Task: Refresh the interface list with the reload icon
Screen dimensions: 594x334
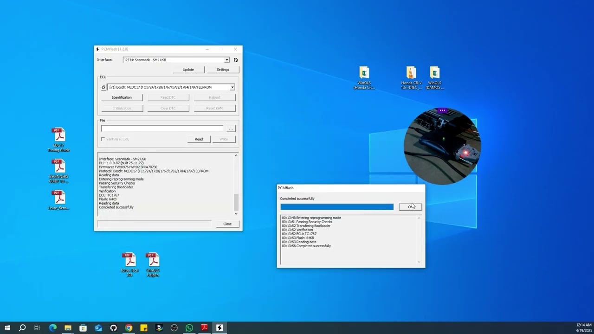Action: 236,60
